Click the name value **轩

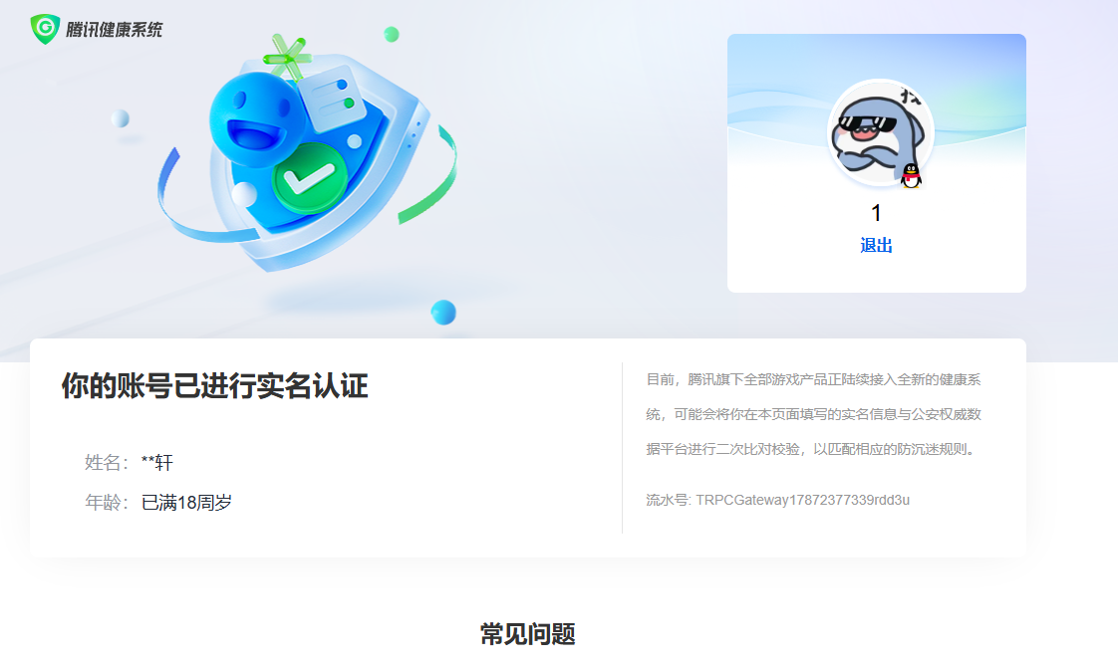156,463
